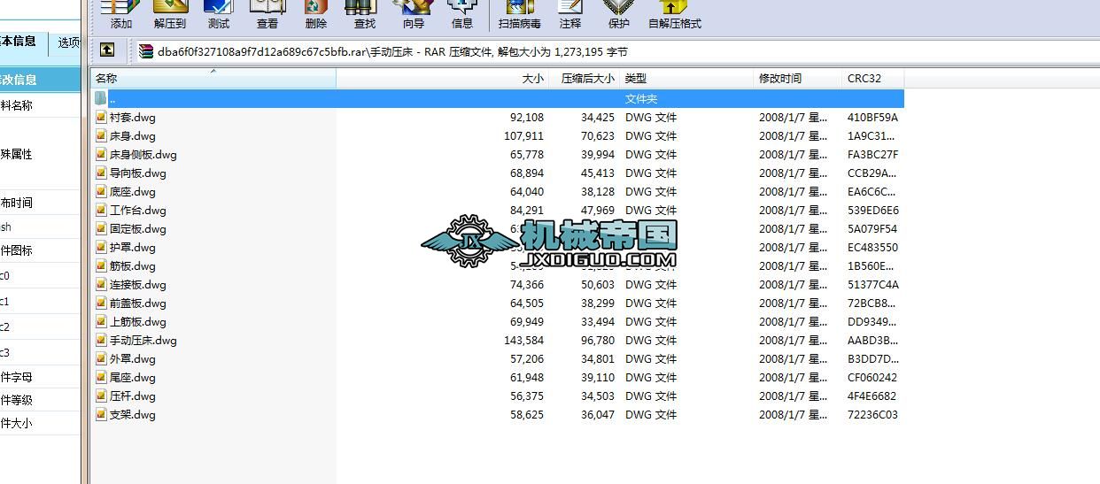Click the 查找 (Find) toolbar button
Image resolution: width=1100 pixels, height=484 pixels.
365,15
